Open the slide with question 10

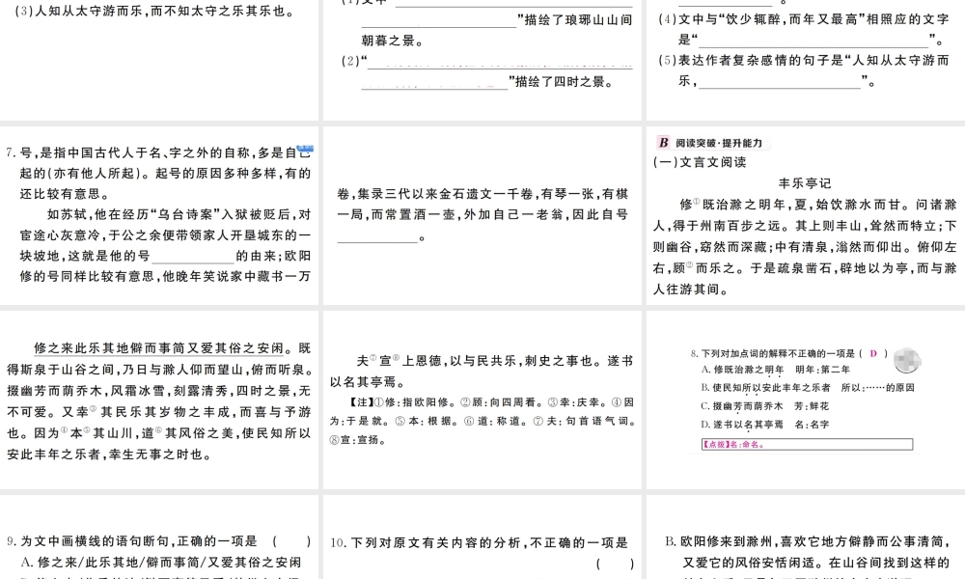pyautogui.click(x=482, y=538)
